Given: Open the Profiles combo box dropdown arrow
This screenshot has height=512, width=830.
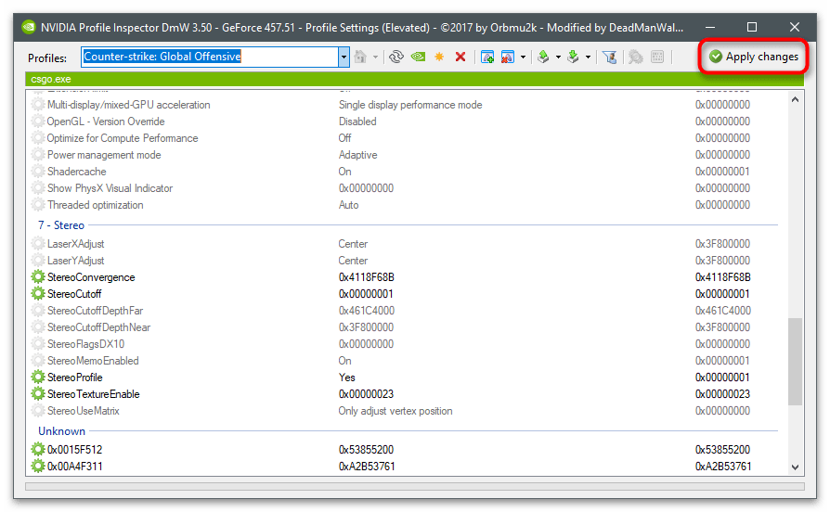Looking at the screenshot, I should (344, 57).
